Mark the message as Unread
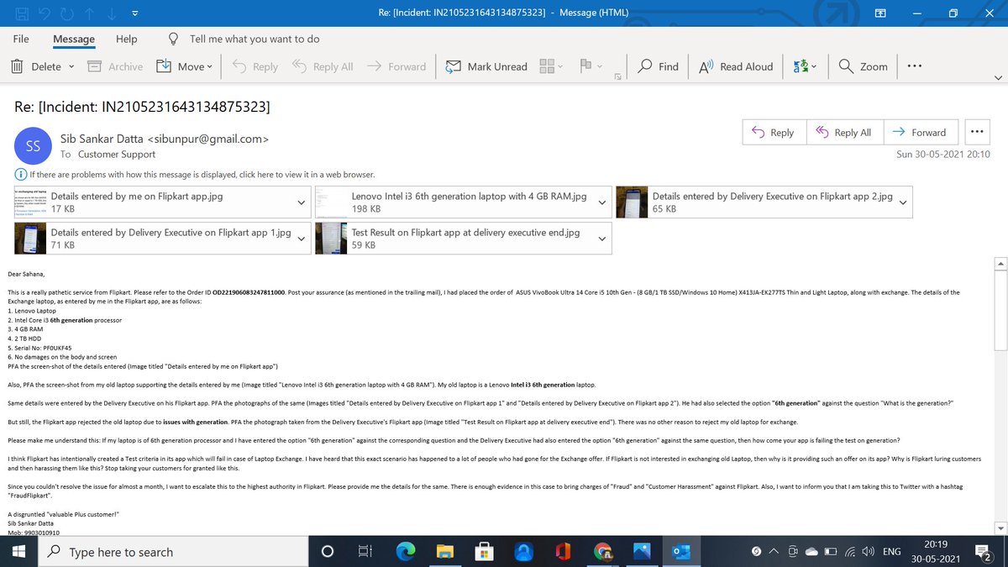The width and height of the screenshot is (1008, 567). 486,66
